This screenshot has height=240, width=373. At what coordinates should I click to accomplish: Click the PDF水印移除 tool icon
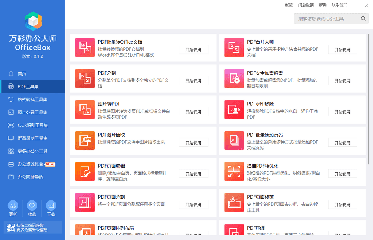point(234,110)
